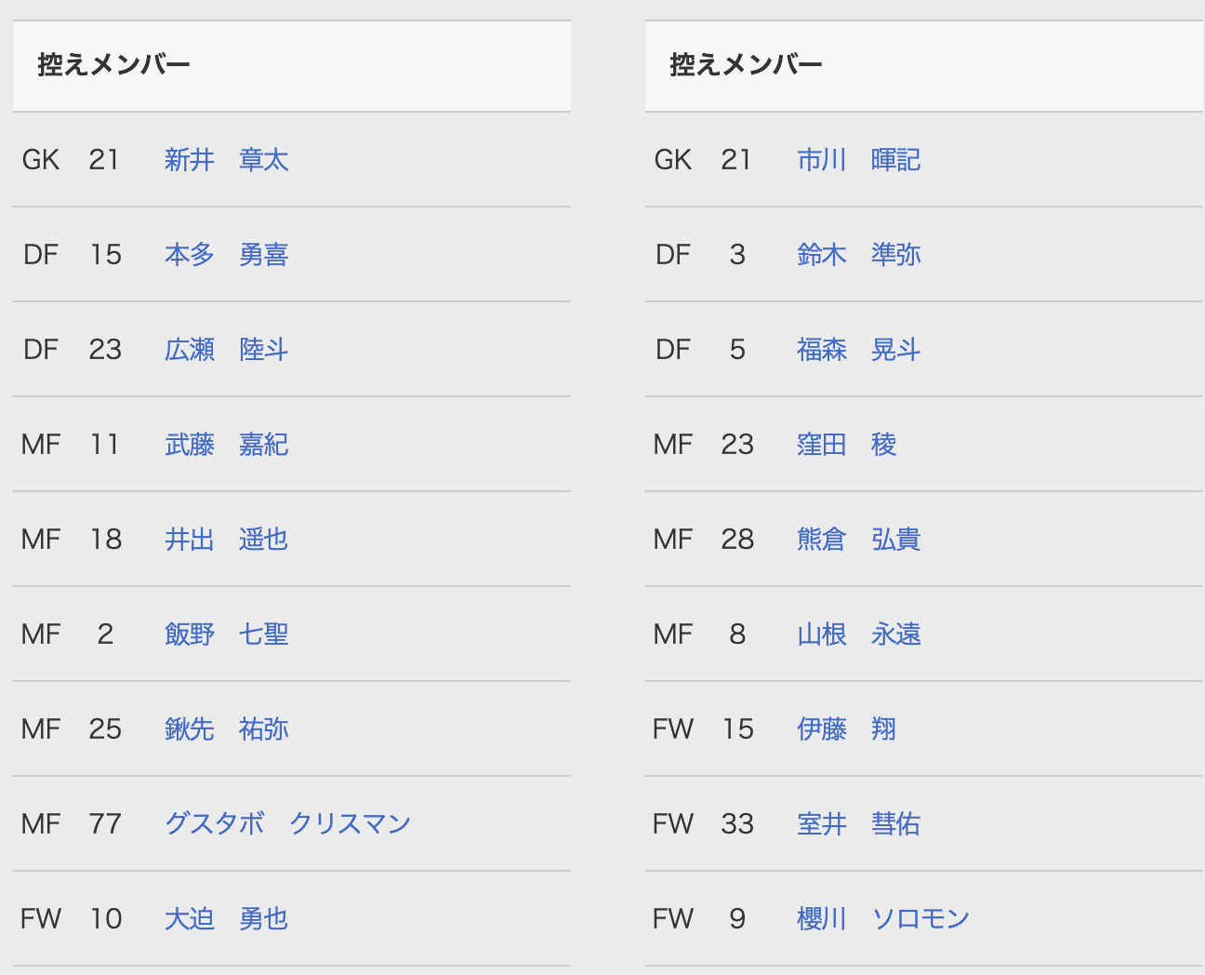Open player link 新井 章太
Screen dimensions: 1205x975
[x=226, y=160]
